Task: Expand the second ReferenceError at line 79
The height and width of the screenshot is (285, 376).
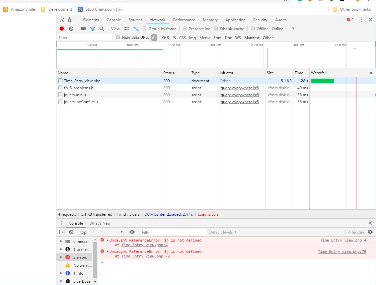Action: [108, 251]
